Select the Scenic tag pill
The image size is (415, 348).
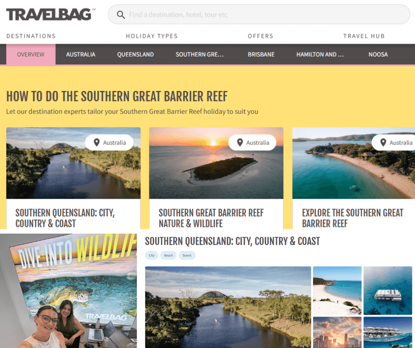click(187, 255)
